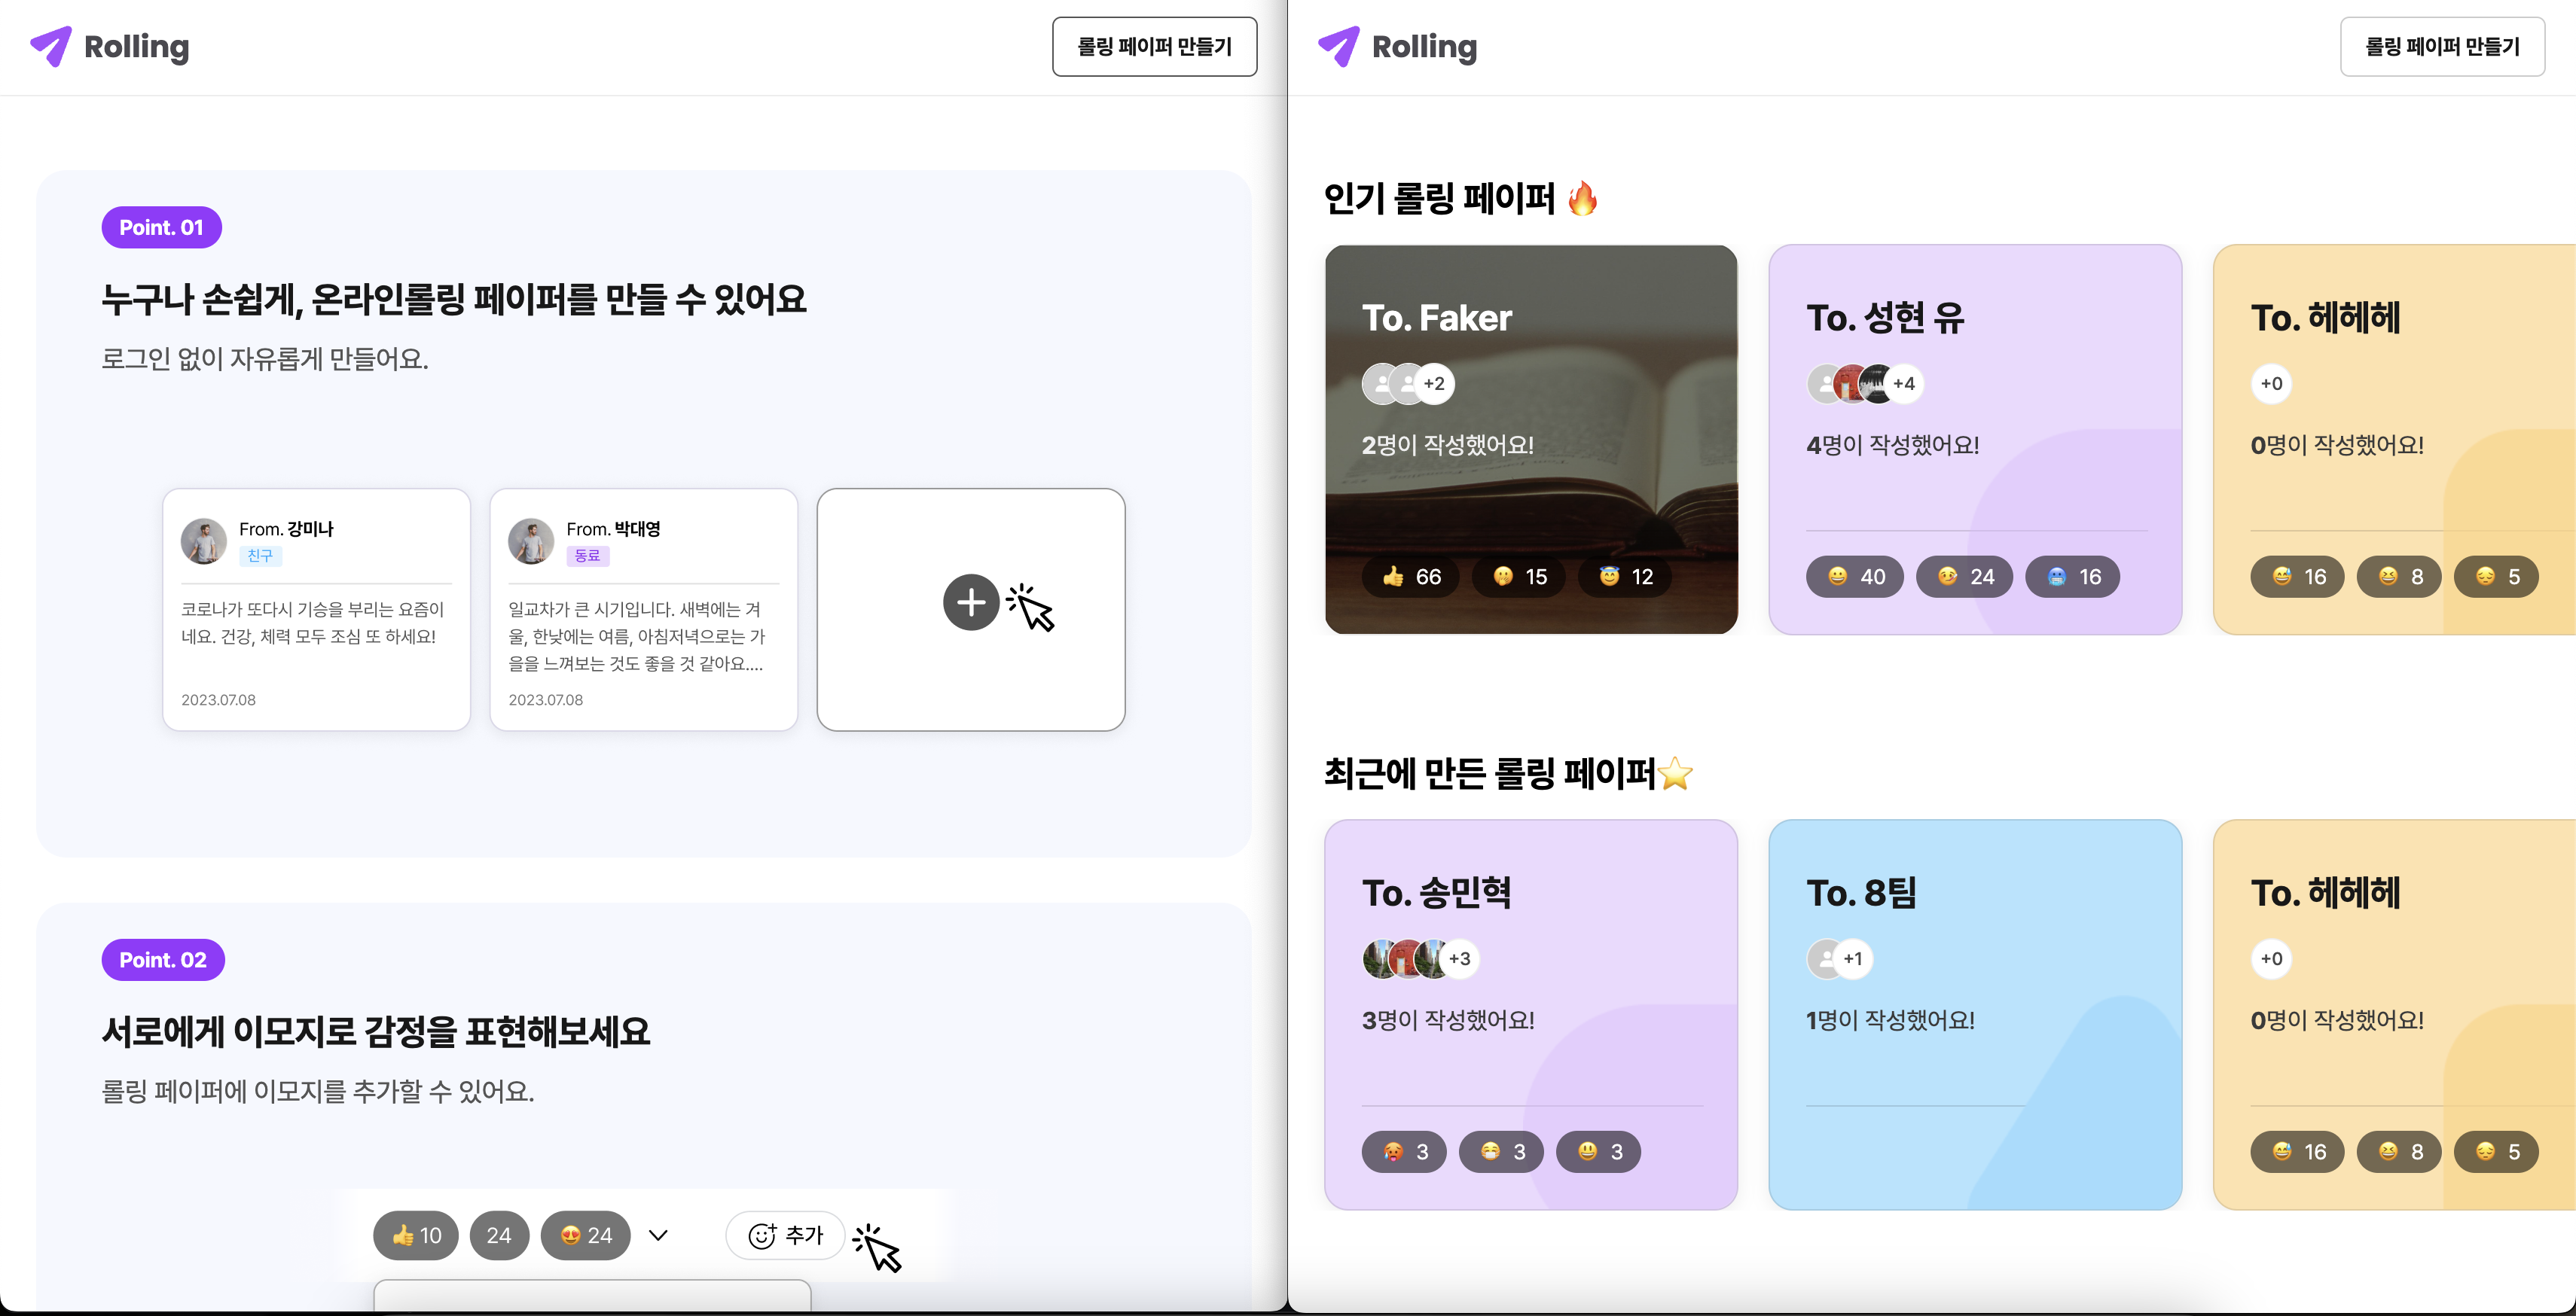Image resolution: width=2576 pixels, height=1316 pixels.
Task: Open the To. 헤헤헤 card under 인기 롤링 페이퍼
Action: point(2395,440)
